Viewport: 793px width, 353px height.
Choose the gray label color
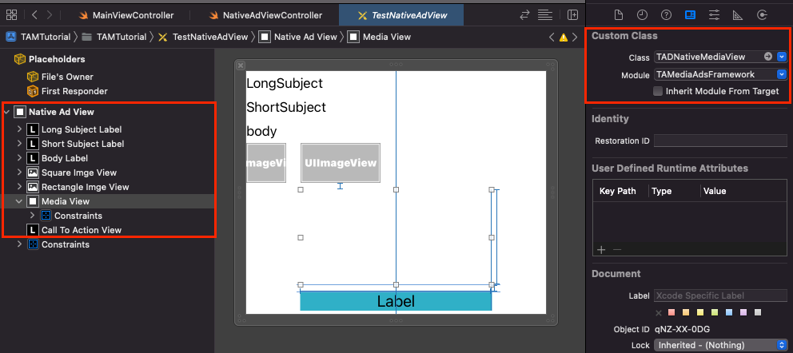click(758, 312)
